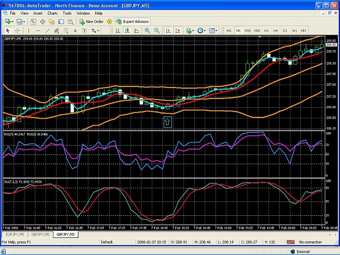Open the Data Window crosshair-target icon
Image resolution: width=340 pixels, height=255 pixels.
tap(42, 22)
